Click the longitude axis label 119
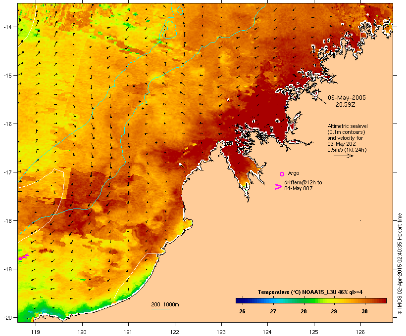 [36, 332]
